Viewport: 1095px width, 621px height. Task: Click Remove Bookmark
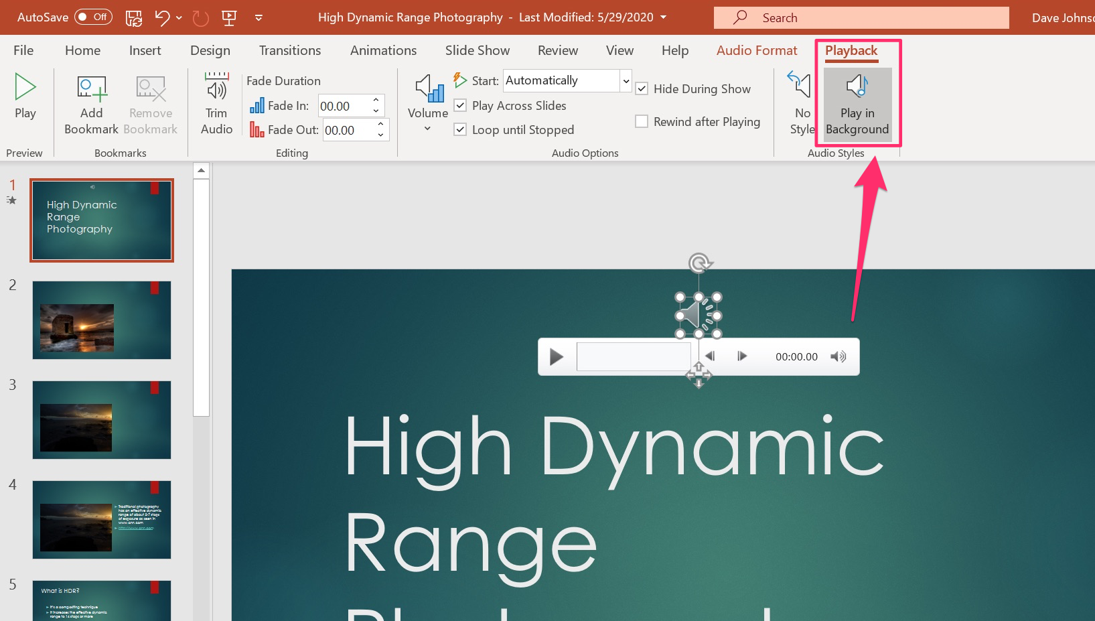(151, 105)
